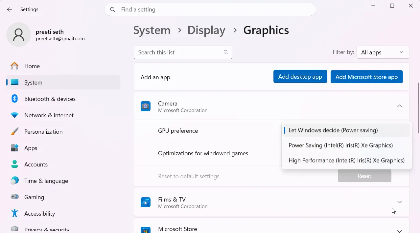Viewport: 420px width, 233px height.
Task: Click the preetseth@gmail.com account email
Action: (60, 39)
